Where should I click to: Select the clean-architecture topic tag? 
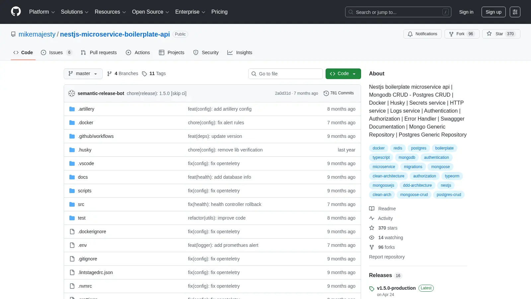coord(388,176)
